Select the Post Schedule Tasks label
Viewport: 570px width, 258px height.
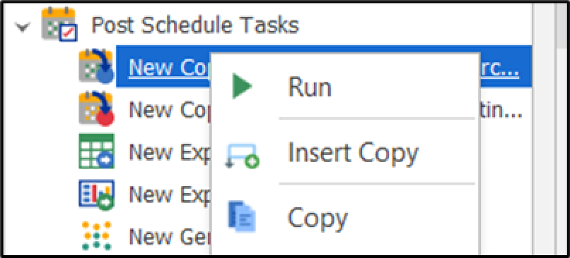[x=195, y=25]
